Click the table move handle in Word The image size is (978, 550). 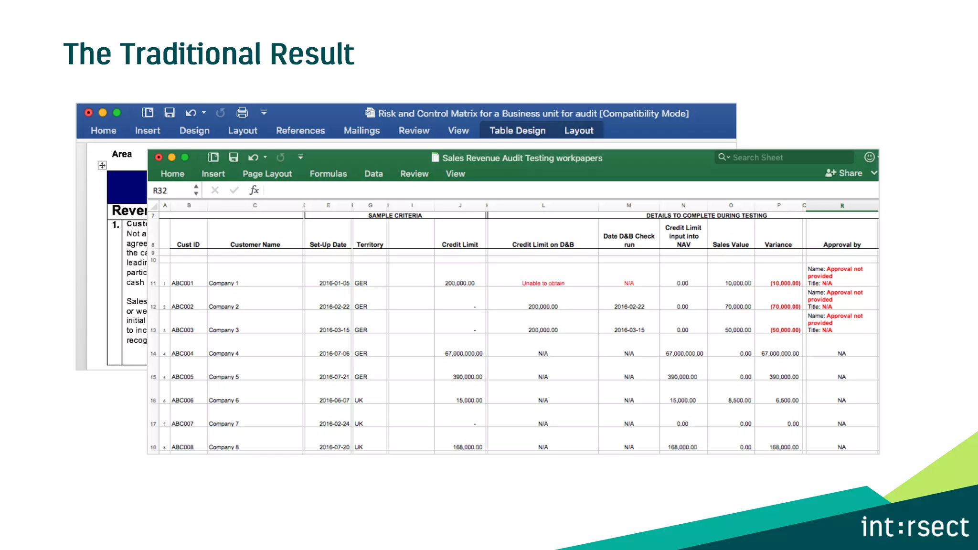pos(102,165)
